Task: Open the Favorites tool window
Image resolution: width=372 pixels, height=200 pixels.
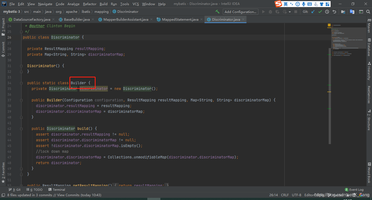Action: (3, 173)
